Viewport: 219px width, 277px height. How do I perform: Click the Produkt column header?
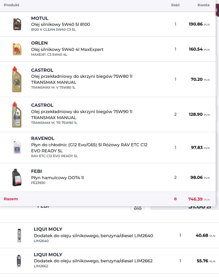(x=11, y=5)
